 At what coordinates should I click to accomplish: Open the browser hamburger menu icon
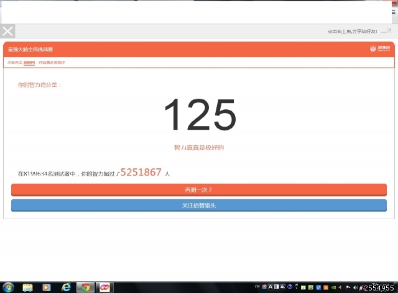tap(394, 12)
